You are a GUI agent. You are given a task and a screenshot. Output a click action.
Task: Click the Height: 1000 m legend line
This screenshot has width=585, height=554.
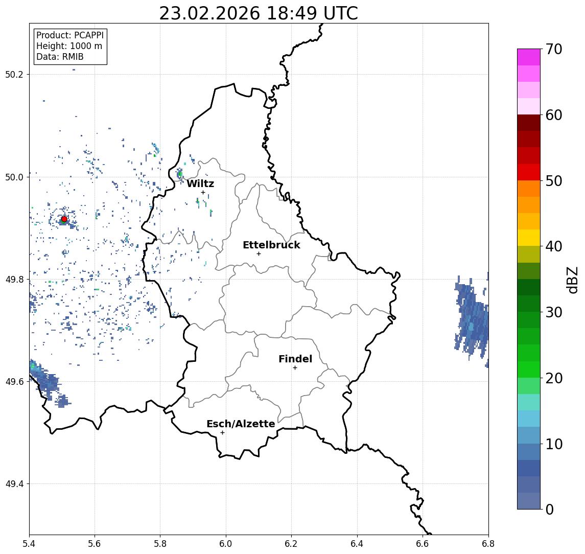(x=69, y=47)
